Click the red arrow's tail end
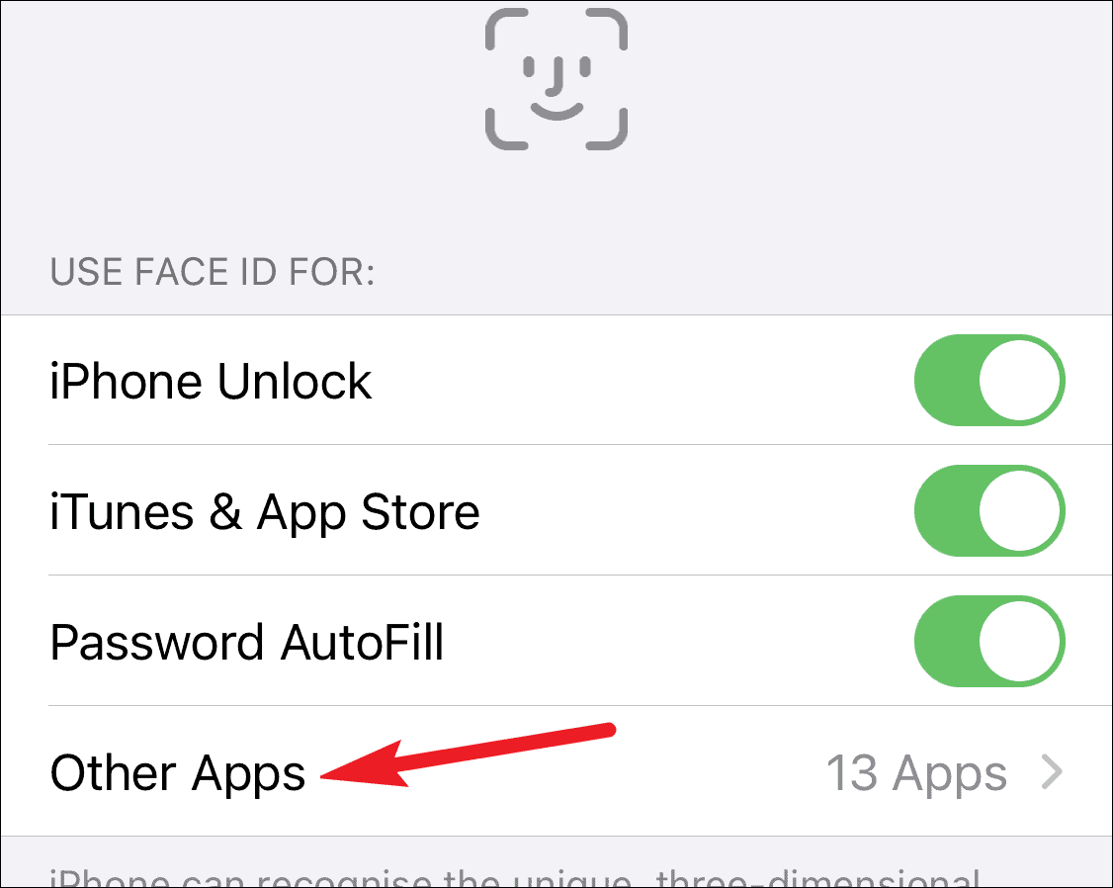The image size is (1113, 888). tap(608, 730)
